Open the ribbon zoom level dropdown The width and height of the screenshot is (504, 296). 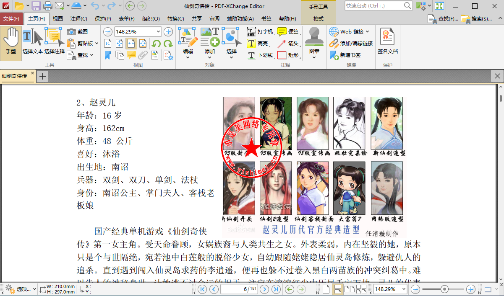158,32
